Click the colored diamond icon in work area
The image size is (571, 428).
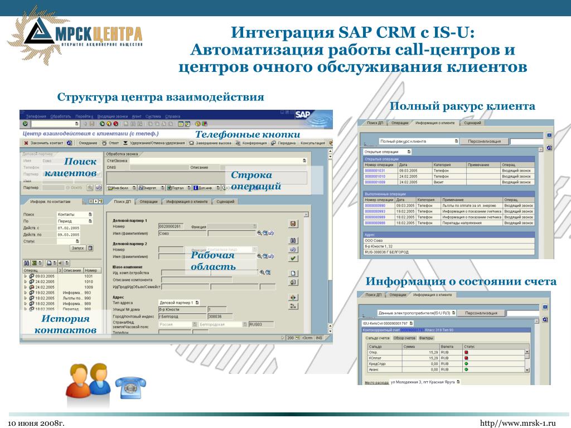(293, 298)
